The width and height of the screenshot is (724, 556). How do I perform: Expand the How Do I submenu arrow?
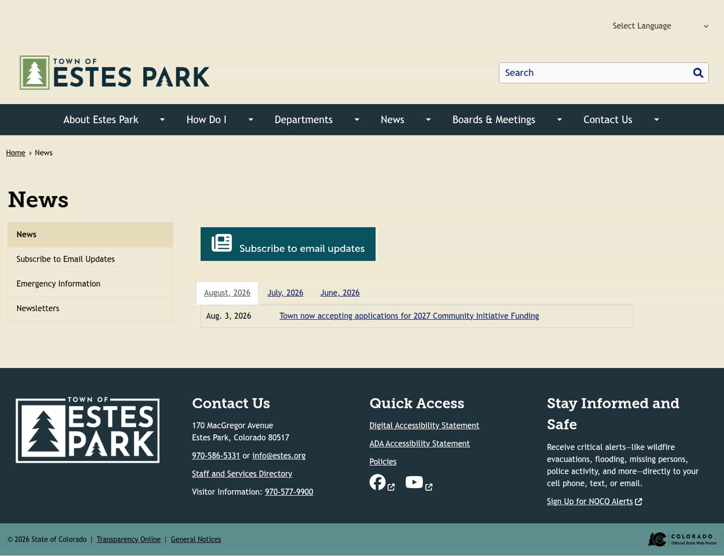(x=251, y=120)
